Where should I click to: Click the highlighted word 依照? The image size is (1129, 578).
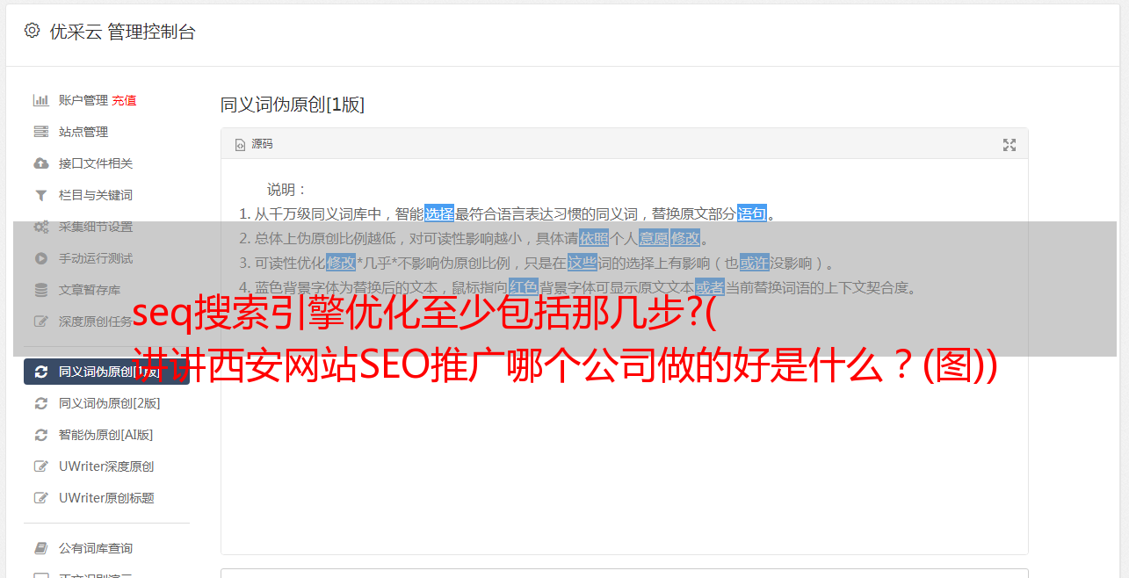(594, 238)
